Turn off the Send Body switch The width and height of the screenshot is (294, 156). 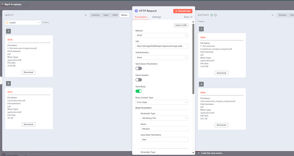coord(139,91)
